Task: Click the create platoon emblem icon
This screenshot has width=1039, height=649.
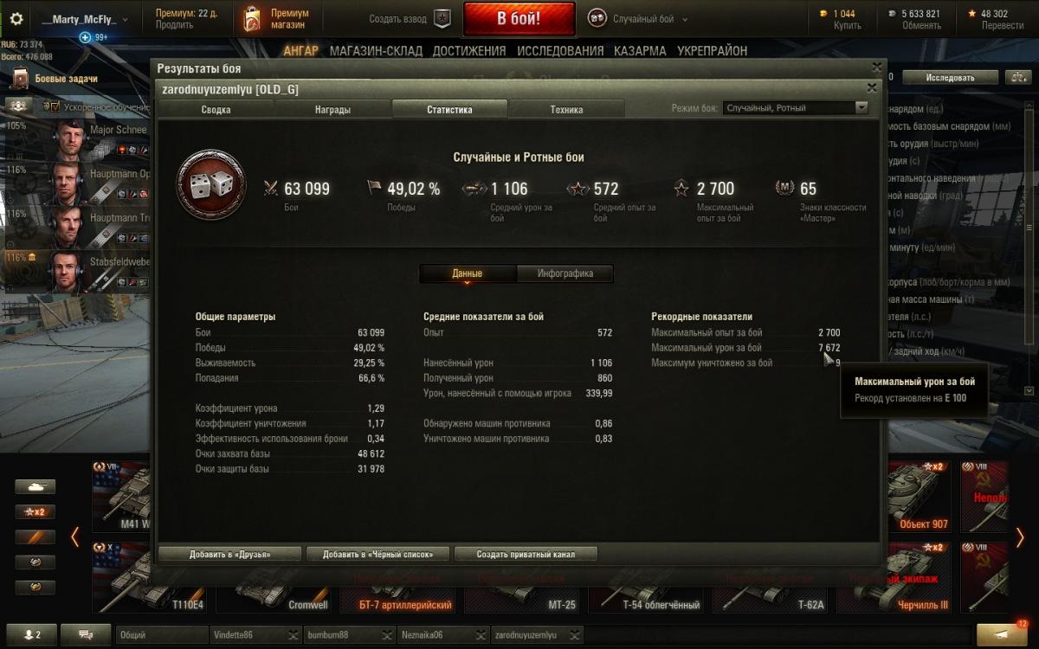Action: (x=442, y=18)
